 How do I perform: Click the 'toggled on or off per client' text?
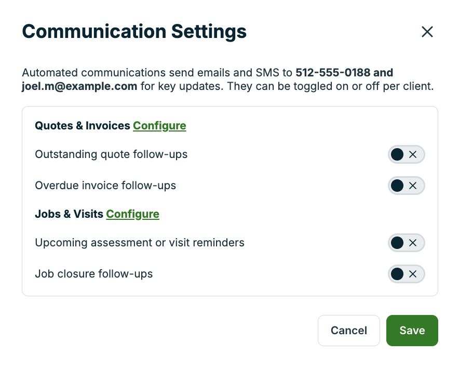coord(358,86)
